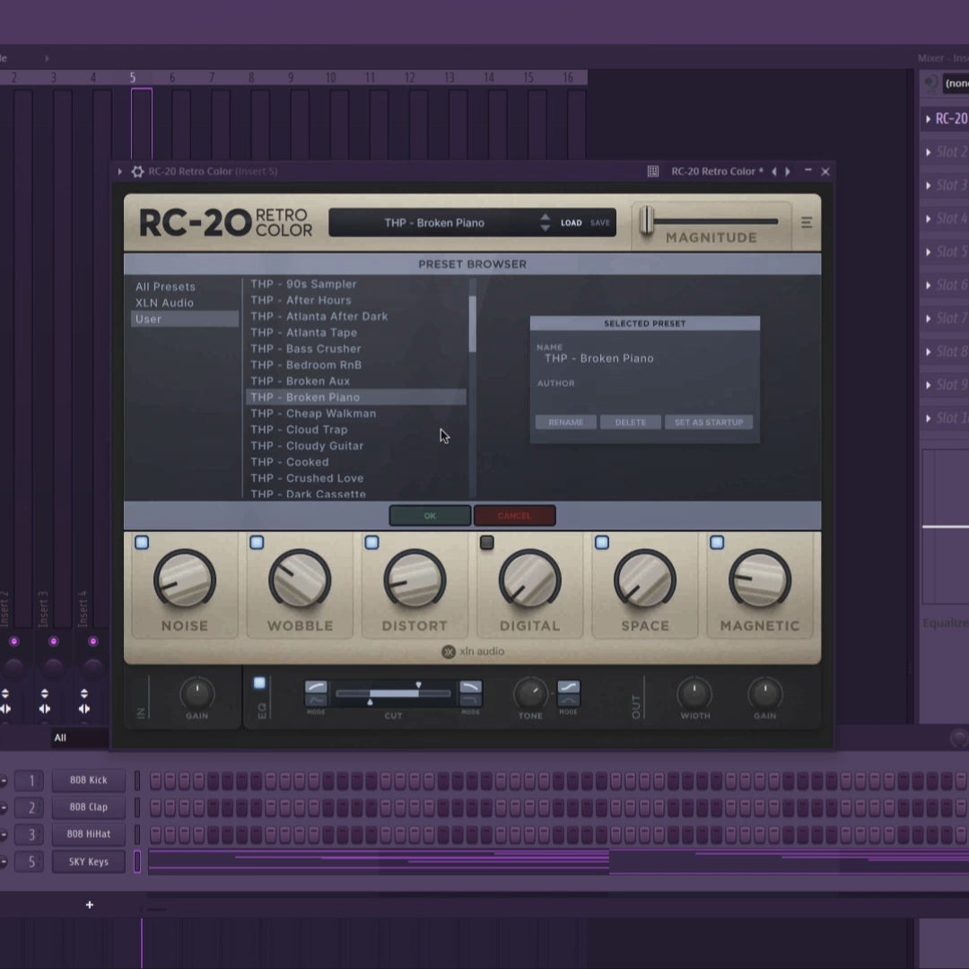Choose THP - Cheap Walkman preset

313,414
